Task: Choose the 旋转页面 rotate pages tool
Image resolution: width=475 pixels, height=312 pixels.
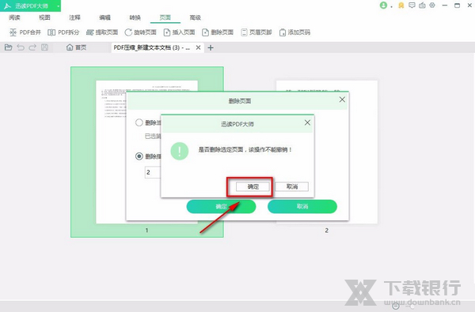Action: point(141,32)
